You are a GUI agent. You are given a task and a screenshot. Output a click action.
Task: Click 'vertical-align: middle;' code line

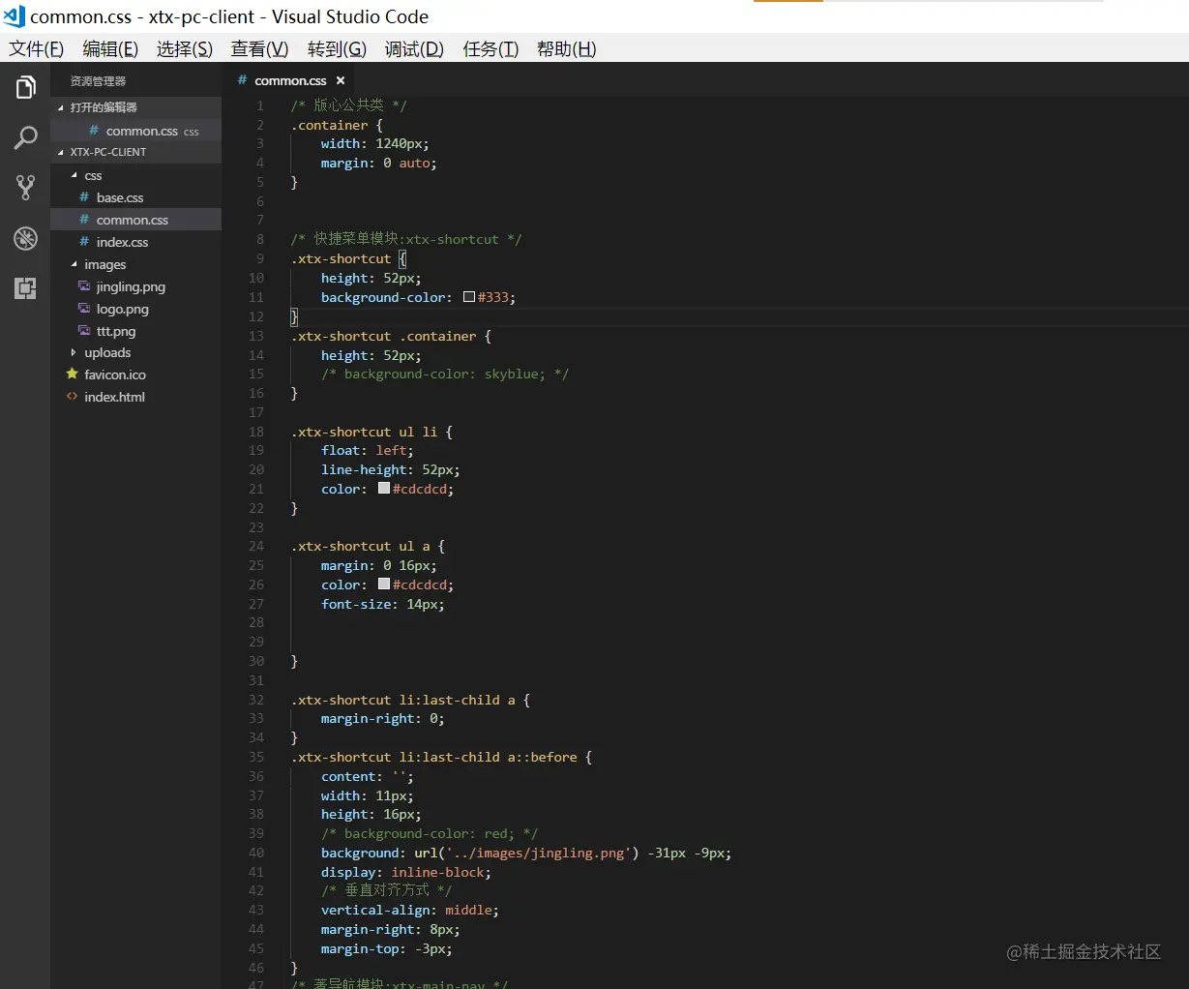[x=410, y=910]
